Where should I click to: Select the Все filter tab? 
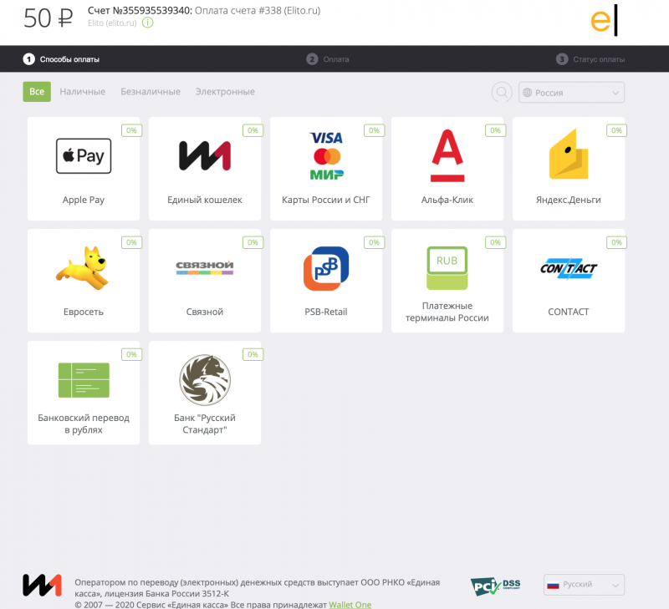point(37,92)
